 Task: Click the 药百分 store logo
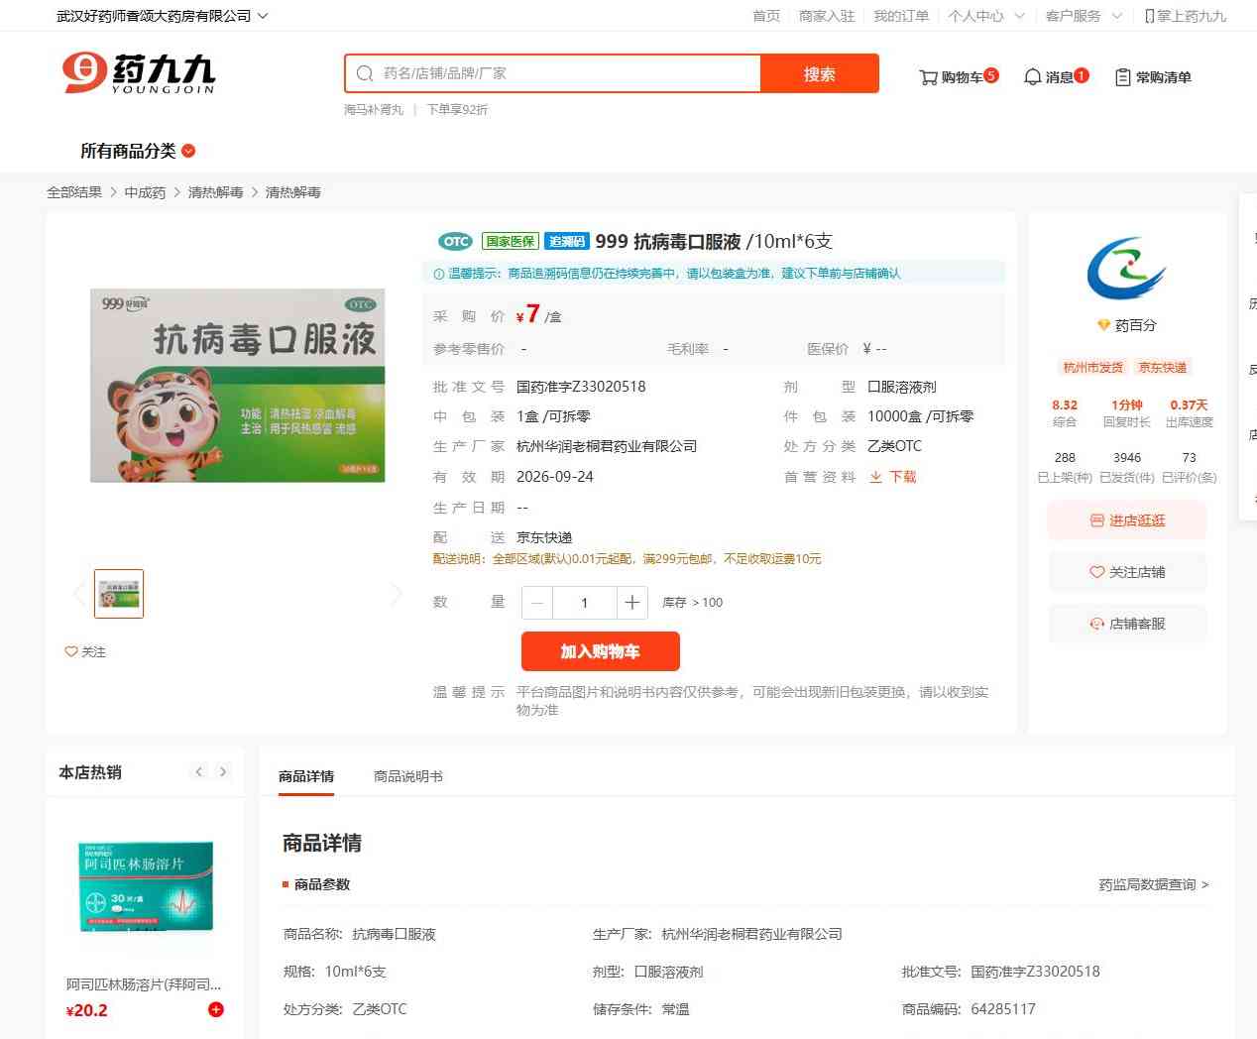coord(1126,269)
